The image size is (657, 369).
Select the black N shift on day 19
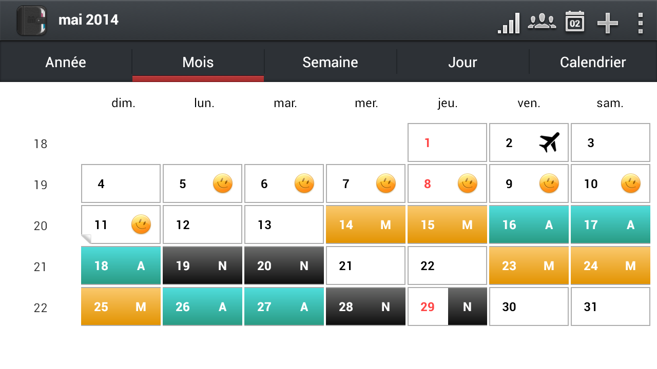(202, 265)
